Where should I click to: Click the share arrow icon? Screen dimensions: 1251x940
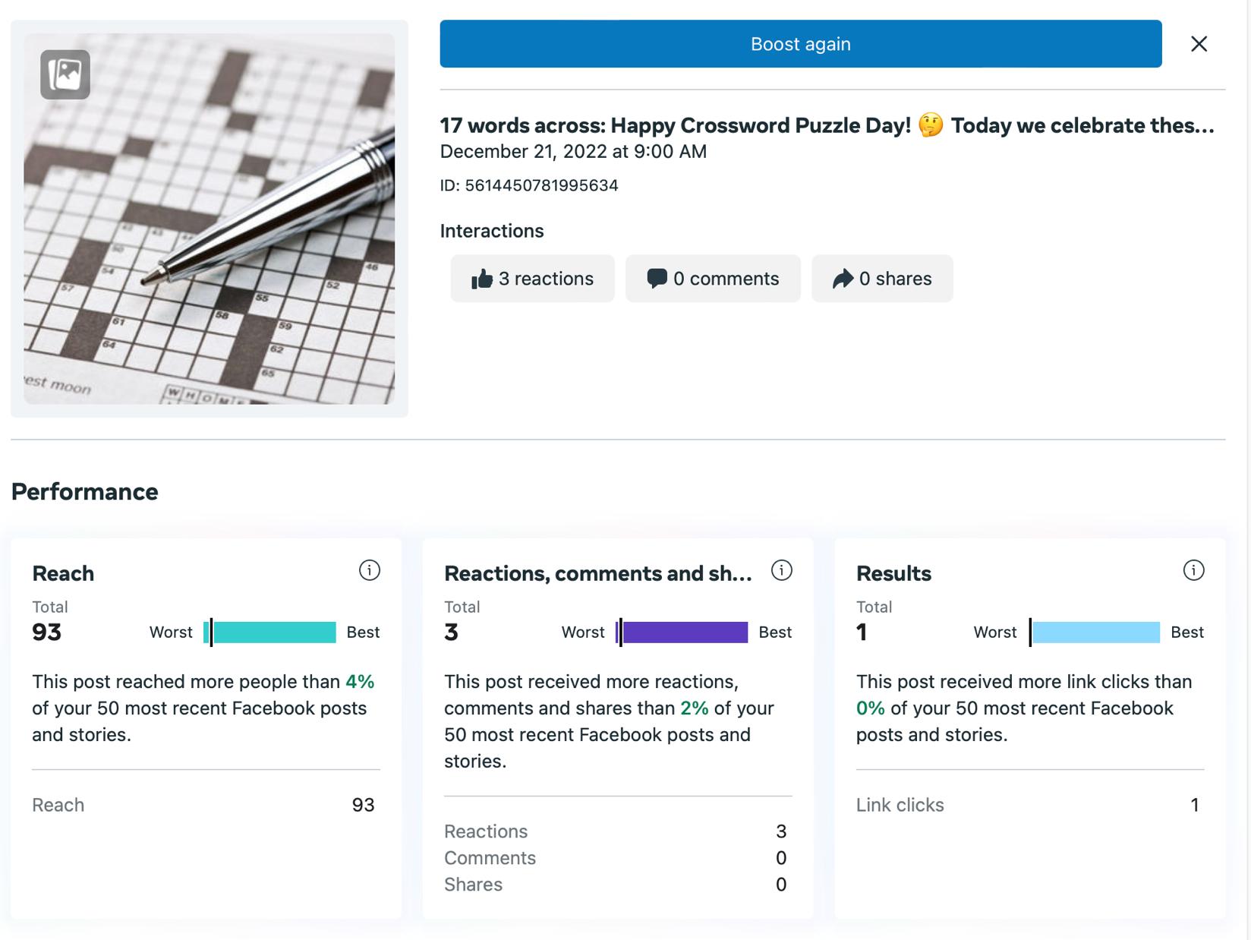point(843,279)
